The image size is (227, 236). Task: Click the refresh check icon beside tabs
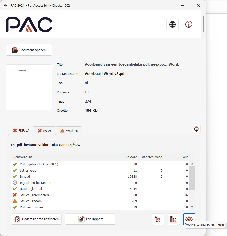[x=196, y=129]
